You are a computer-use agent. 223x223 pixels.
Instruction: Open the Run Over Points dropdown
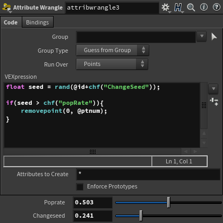[112, 64]
